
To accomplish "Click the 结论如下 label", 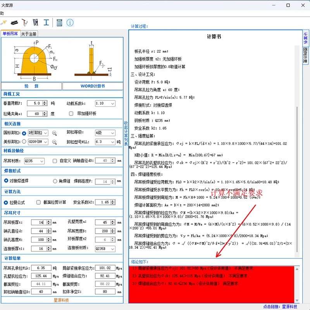I will [139, 262].
